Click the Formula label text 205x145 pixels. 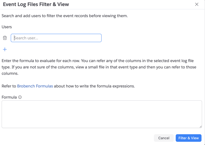(x=9, y=97)
